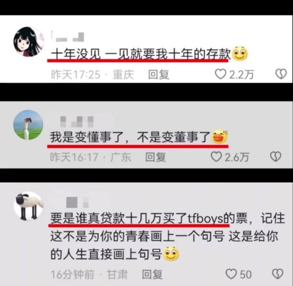Open the Shaun the Sheep avatar profile

tap(29, 206)
